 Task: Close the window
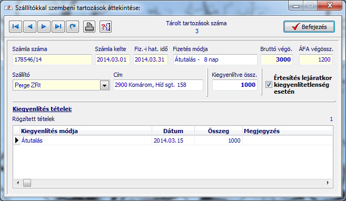330,5
